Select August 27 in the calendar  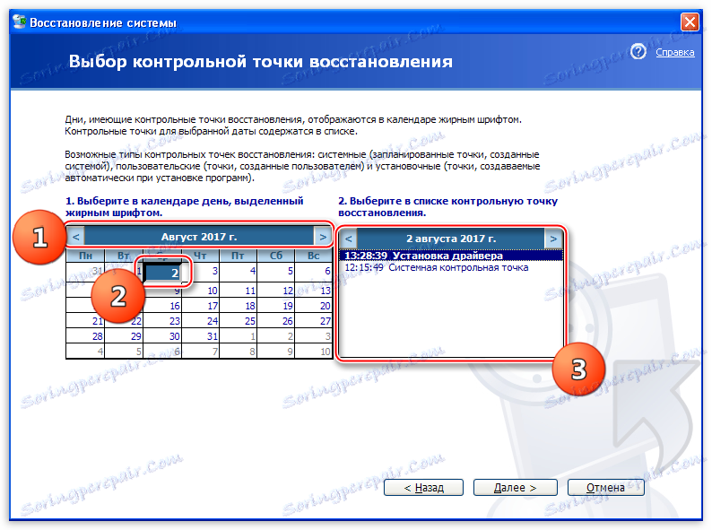pyautogui.click(x=313, y=321)
